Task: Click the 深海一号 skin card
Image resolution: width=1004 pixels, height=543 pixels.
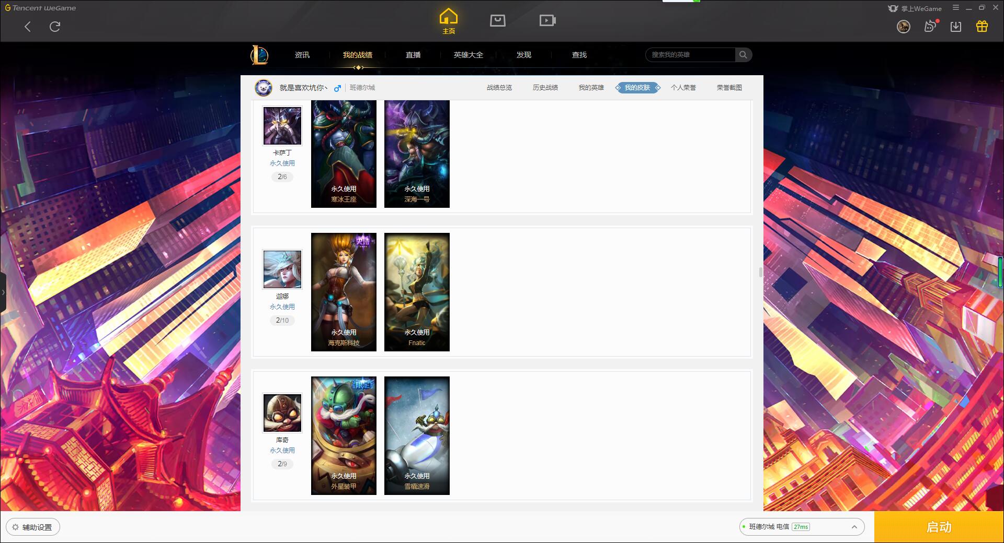Action: 417,154
